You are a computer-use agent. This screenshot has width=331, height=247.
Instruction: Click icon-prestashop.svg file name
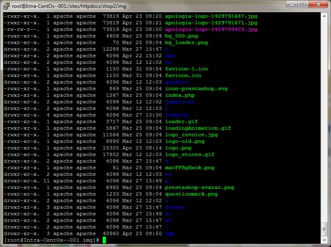(x=196, y=89)
